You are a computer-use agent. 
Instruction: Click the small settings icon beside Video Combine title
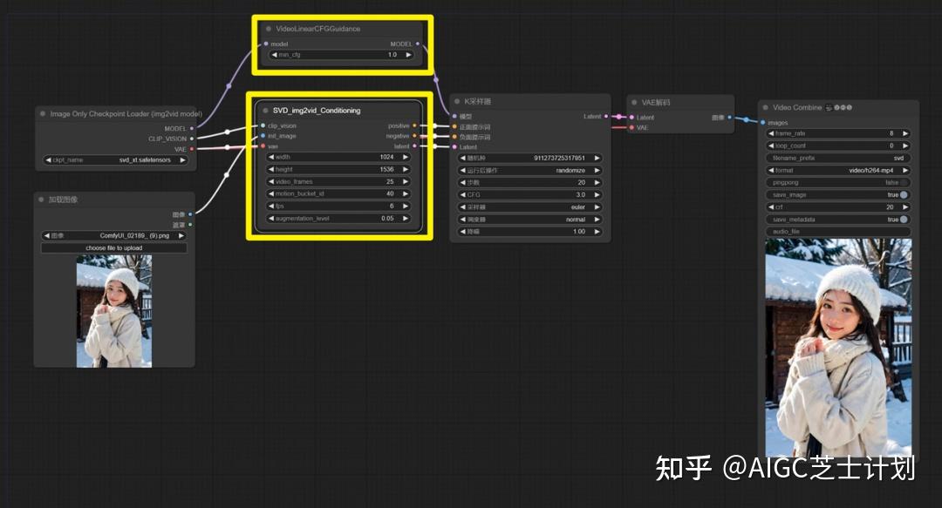(x=827, y=106)
